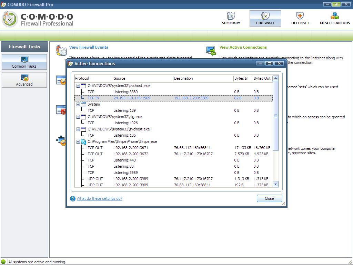Click the View Firewall Events clock icon
The height and width of the screenshot is (265, 353).
click(61, 50)
